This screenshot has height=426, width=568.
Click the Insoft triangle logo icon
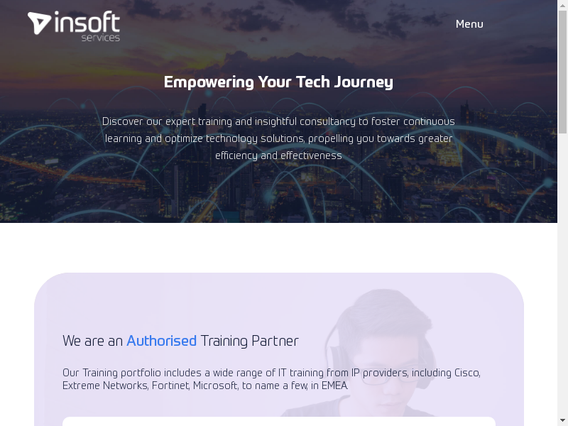[39, 23]
